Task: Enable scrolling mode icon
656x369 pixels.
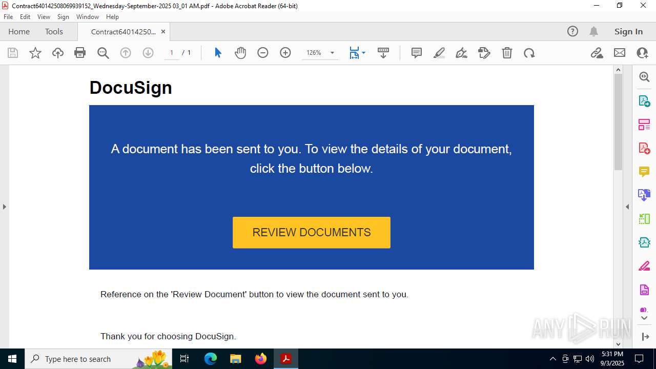Action: point(383,53)
